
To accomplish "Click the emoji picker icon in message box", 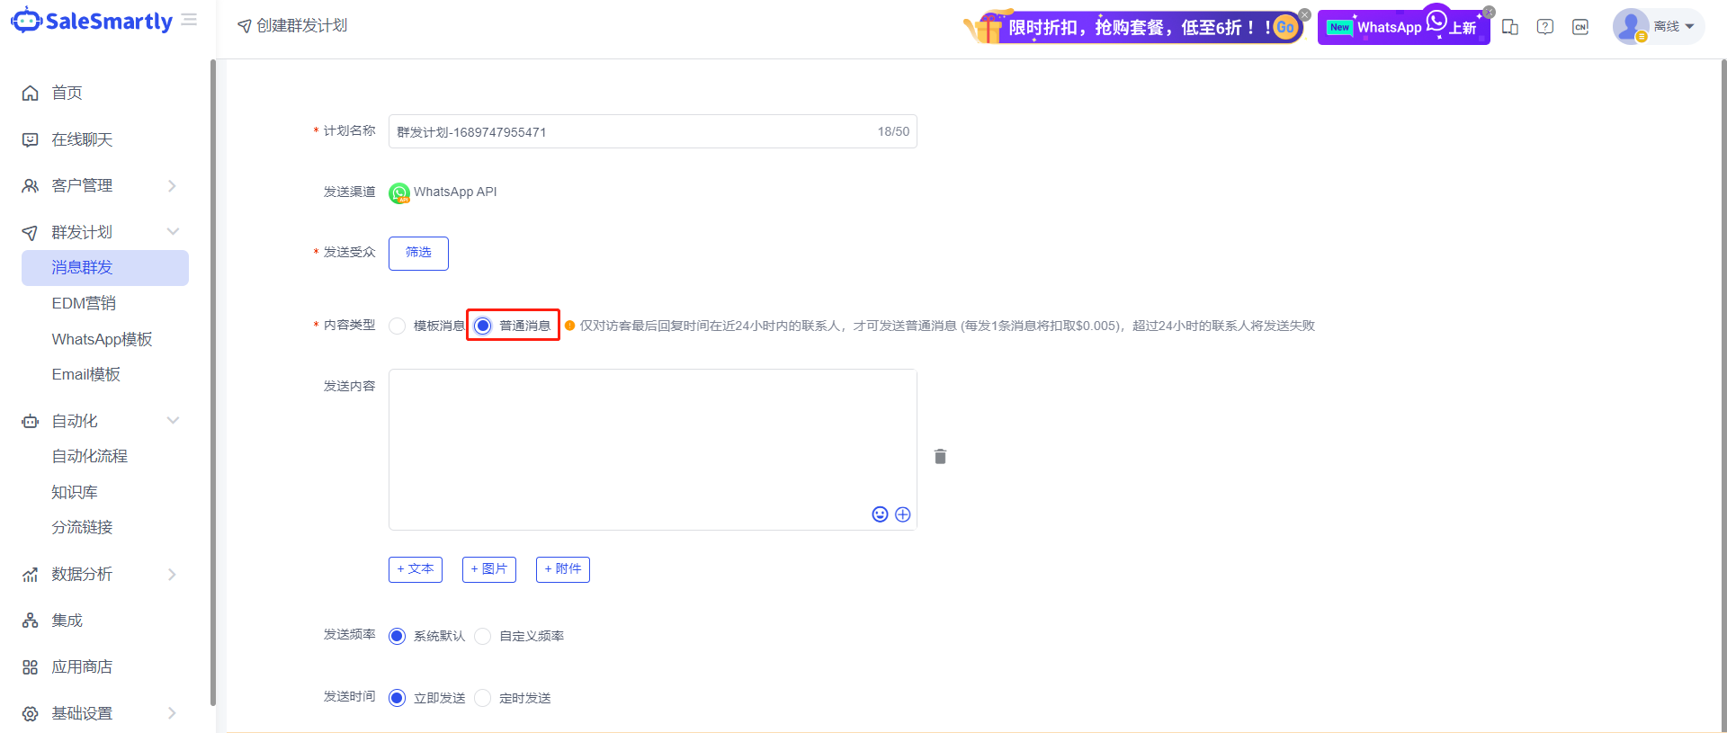I will click(x=880, y=514).
